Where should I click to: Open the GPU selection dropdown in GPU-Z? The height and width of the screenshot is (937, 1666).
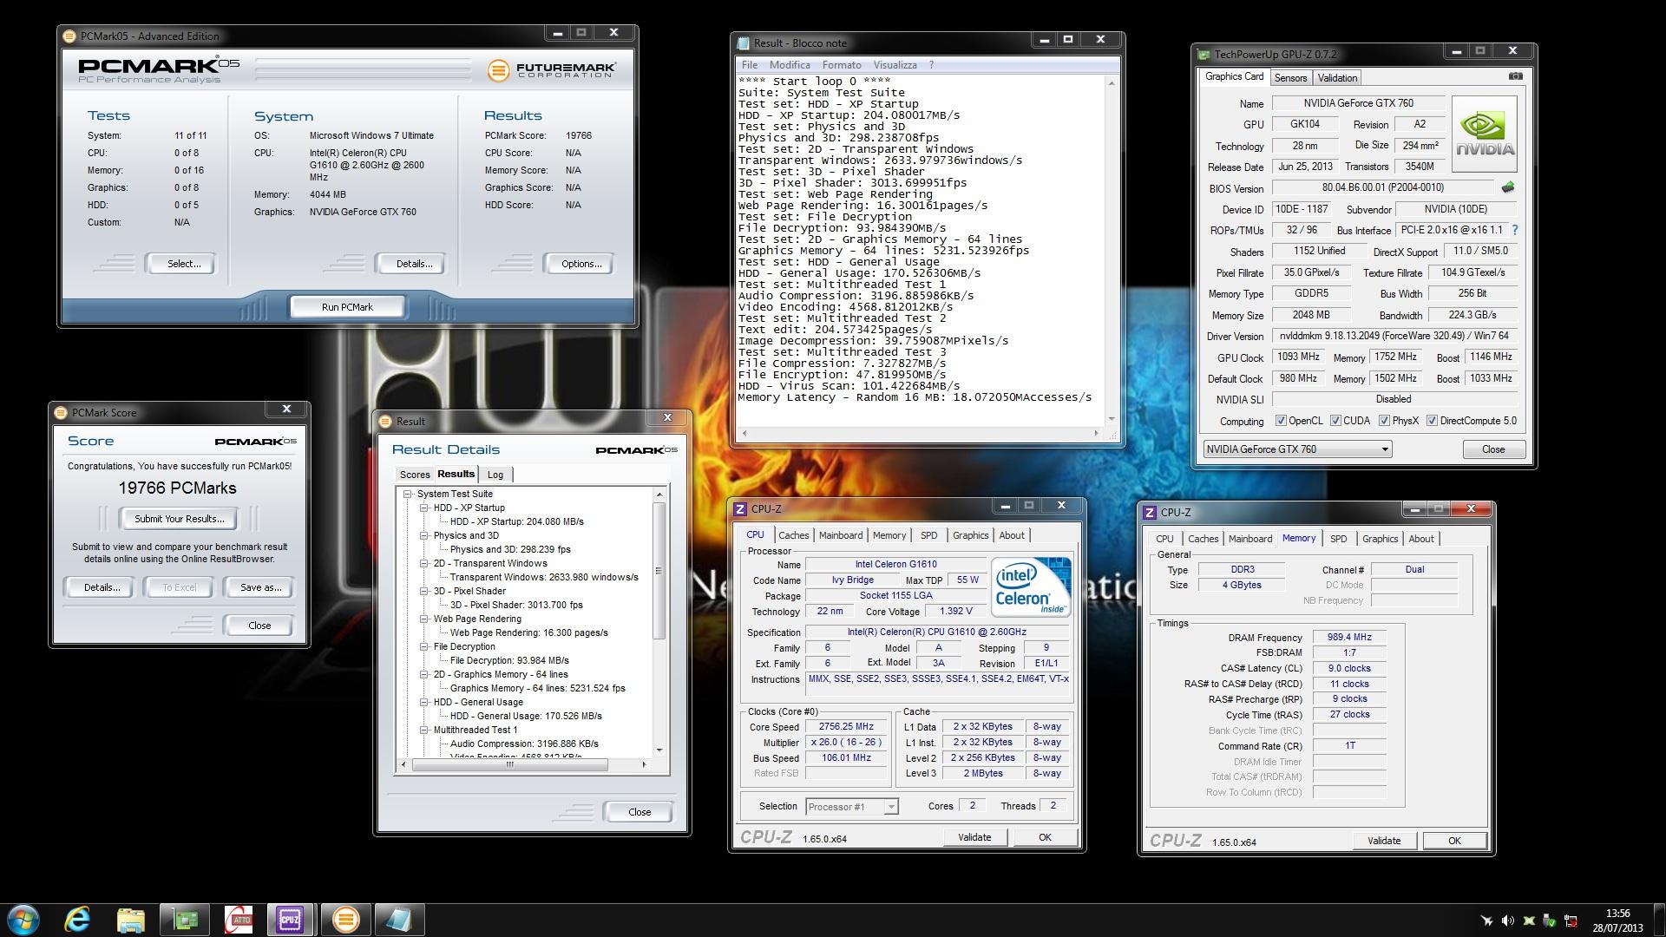coord(1297,449)
